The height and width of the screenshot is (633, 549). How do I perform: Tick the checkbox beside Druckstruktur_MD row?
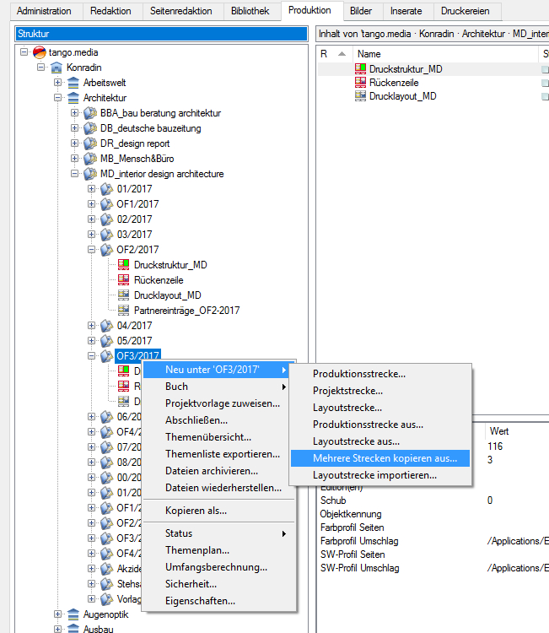pos(545,69)
